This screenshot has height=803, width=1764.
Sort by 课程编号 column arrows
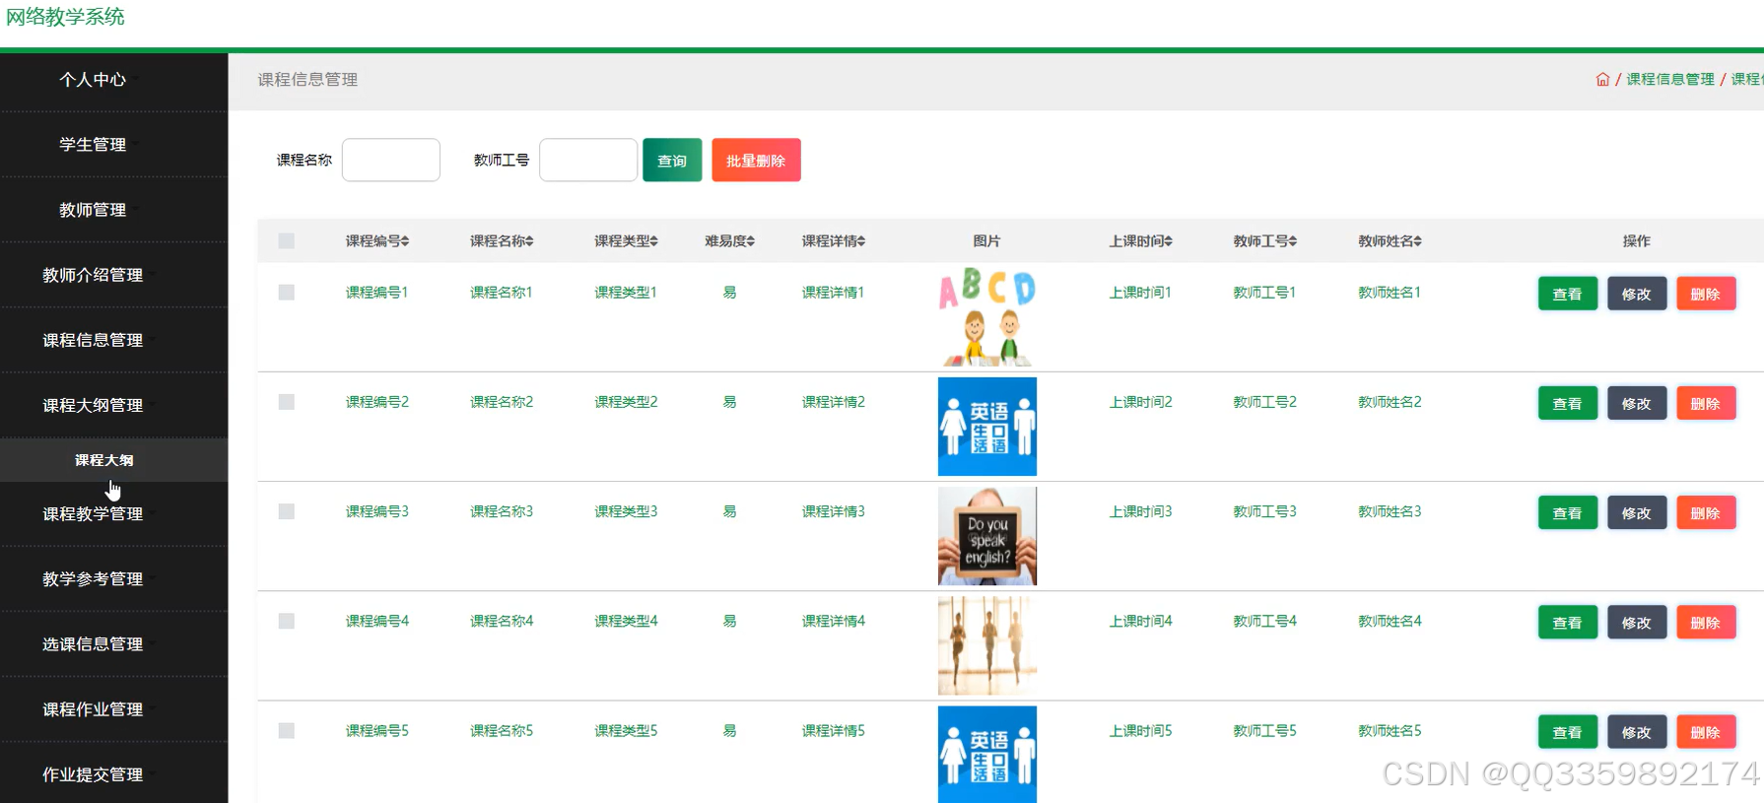405,241
